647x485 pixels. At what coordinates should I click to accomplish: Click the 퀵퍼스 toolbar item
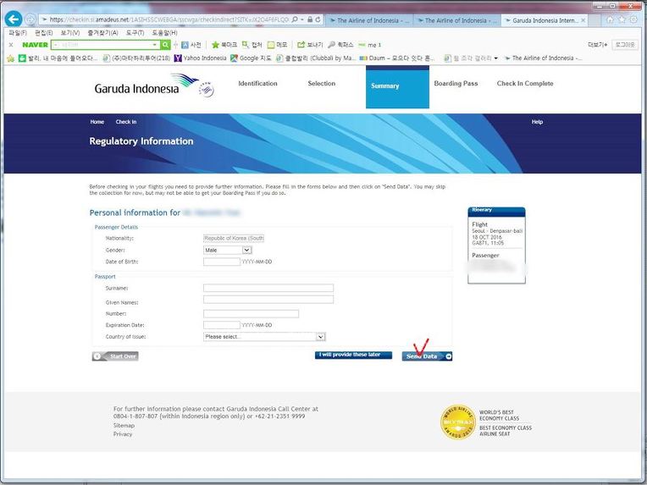(340, 45)
